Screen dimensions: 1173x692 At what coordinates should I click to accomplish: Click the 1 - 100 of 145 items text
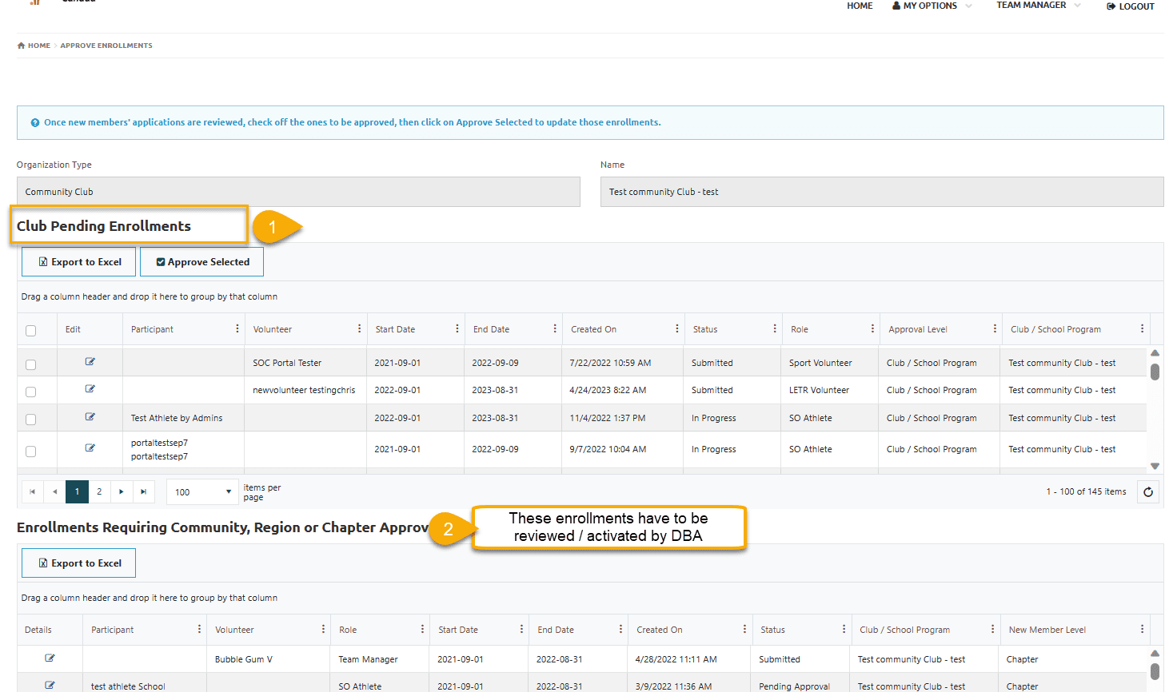click(1086, 492)
